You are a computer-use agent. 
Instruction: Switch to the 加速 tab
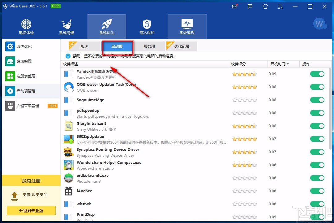coord(84,46)
